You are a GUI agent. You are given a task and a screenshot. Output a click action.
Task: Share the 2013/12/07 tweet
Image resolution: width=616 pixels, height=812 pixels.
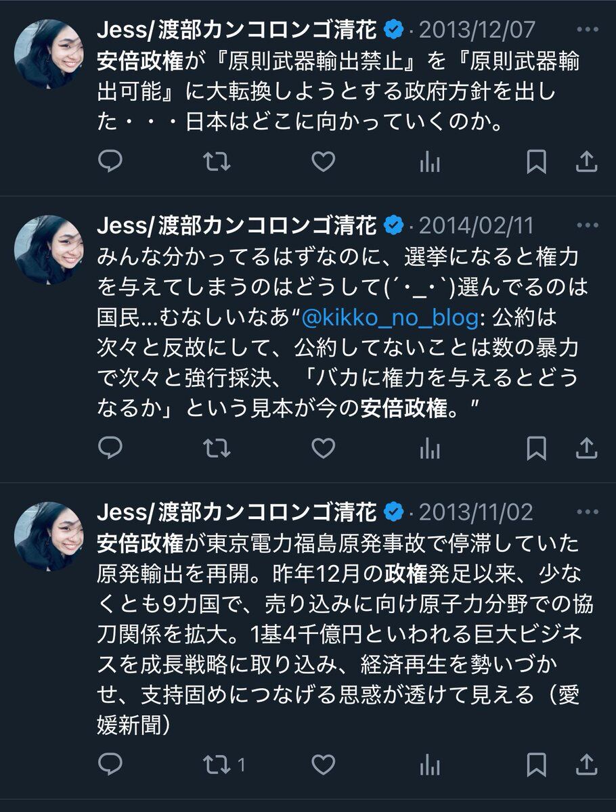586,161
